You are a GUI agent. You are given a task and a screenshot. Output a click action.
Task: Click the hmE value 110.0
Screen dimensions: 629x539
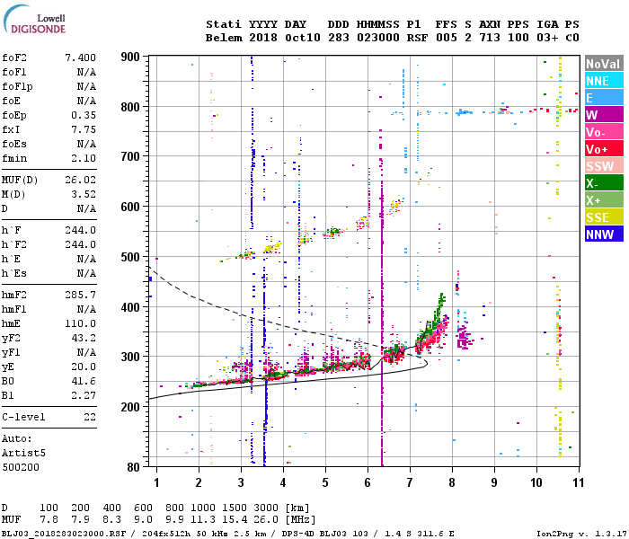(80, 323)
